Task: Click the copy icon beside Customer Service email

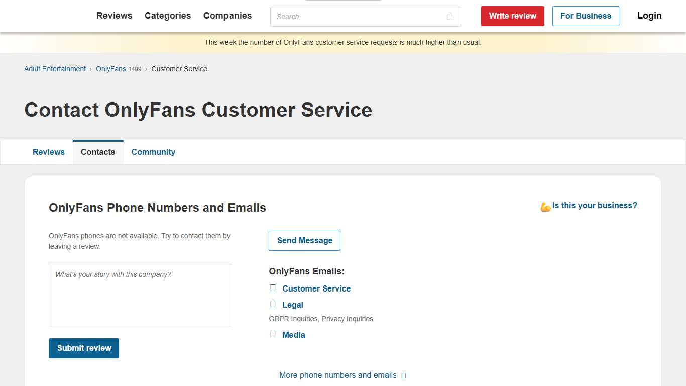Action: (273, 287)
